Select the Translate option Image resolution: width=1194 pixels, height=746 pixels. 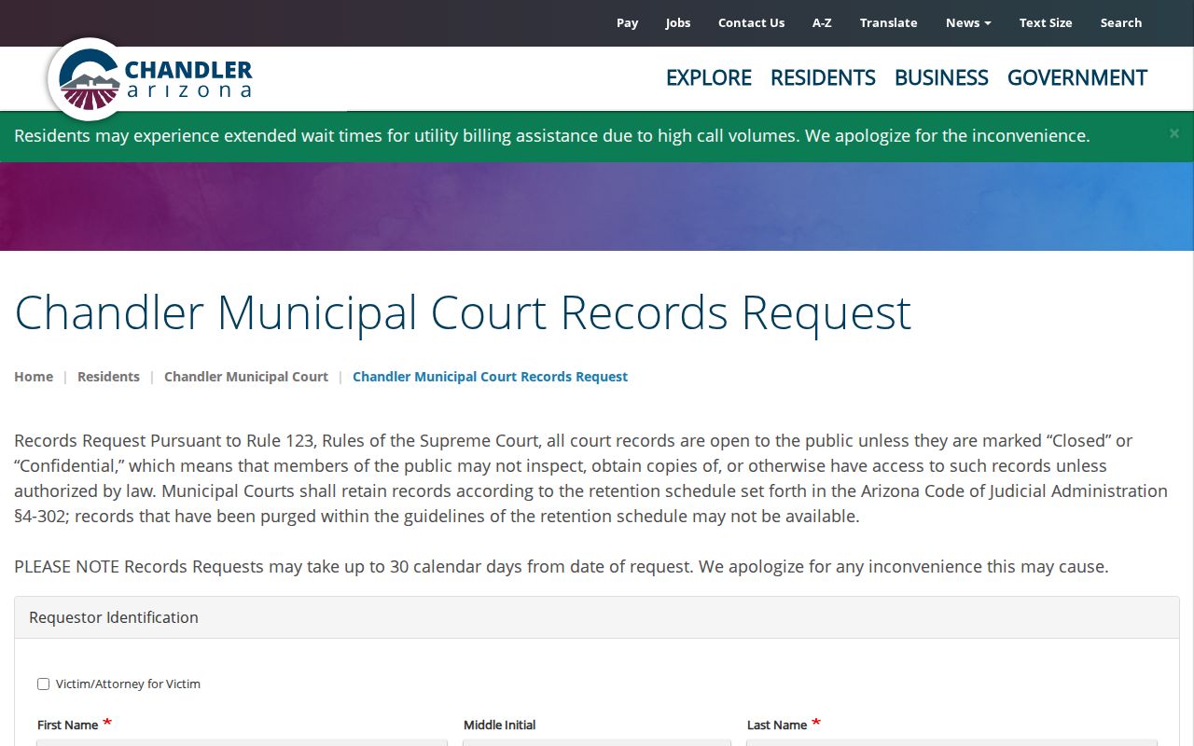click(x=888, y=22)
